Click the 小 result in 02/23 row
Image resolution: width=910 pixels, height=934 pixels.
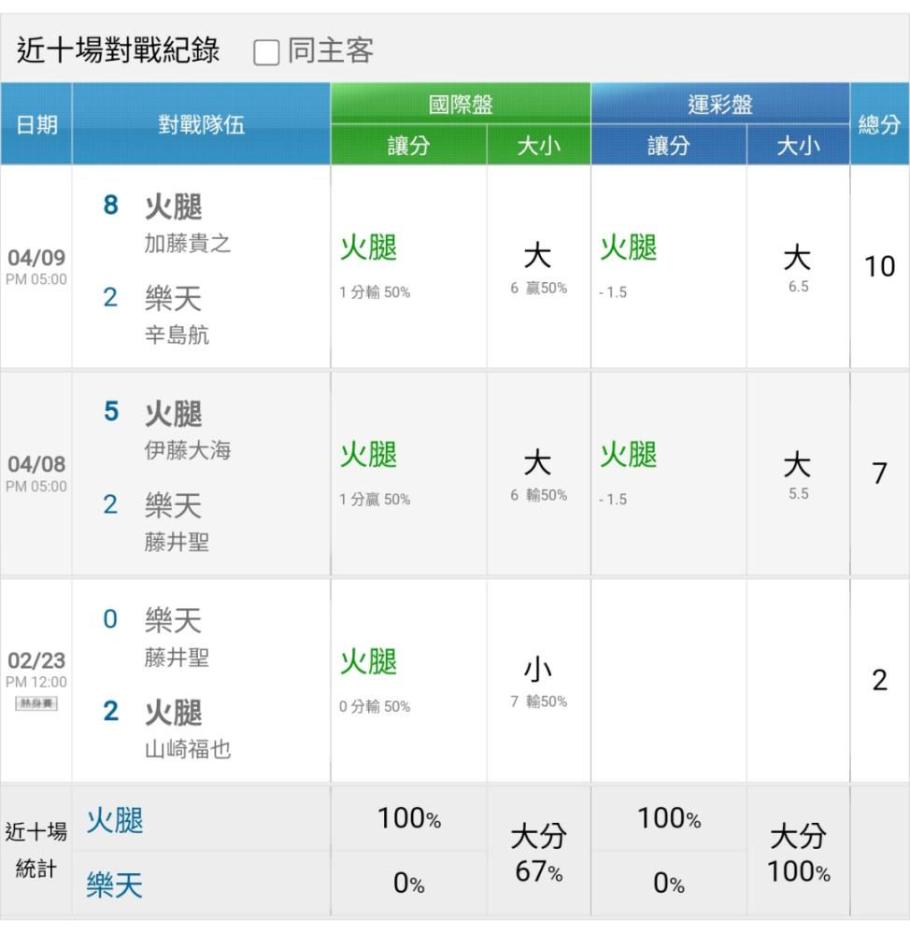tap(538, 670)
